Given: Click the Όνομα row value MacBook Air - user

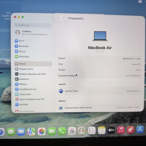Looking at the screenshot, I should click(x=131, y=59).
